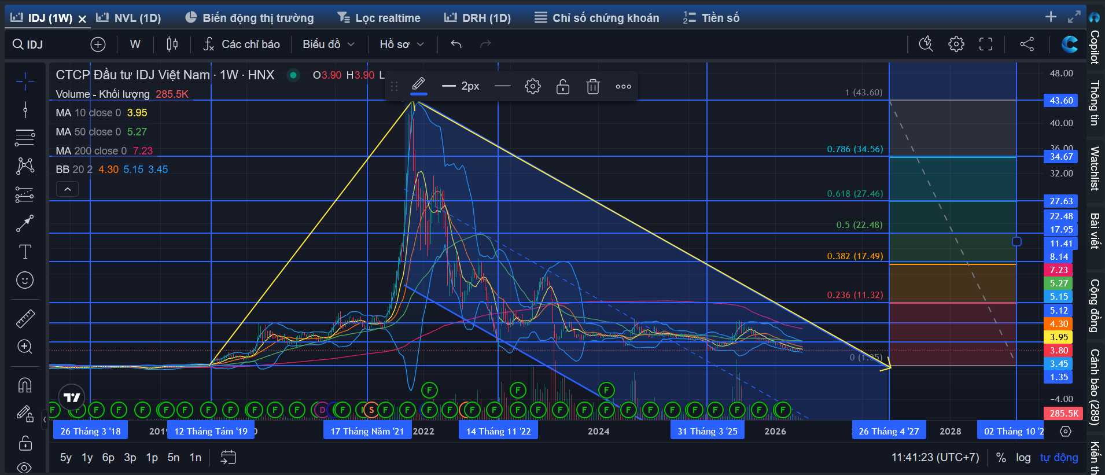Open the Hồ sơ dropdown

[x=402, y=45]
